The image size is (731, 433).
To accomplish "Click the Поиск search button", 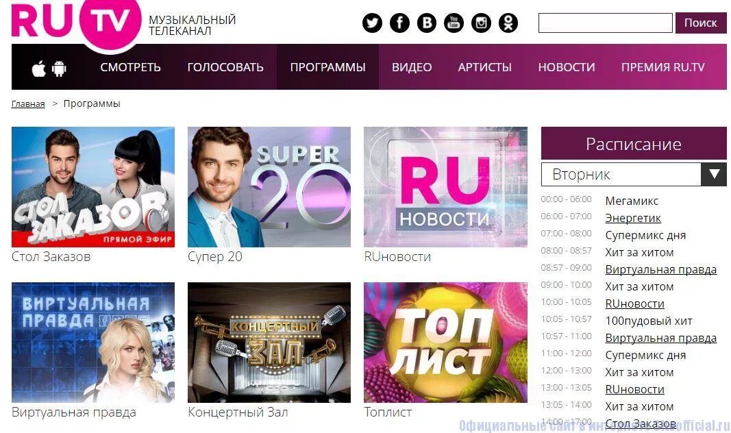I will [x=701, y=23].
